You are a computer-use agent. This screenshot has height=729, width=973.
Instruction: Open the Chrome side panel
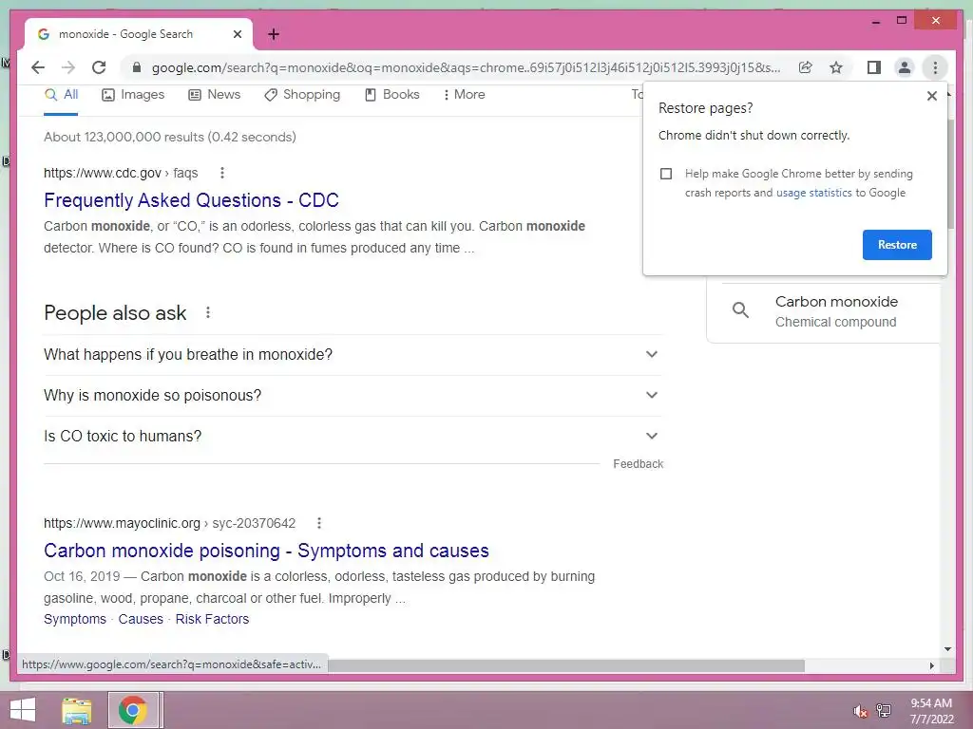[874, 67]
